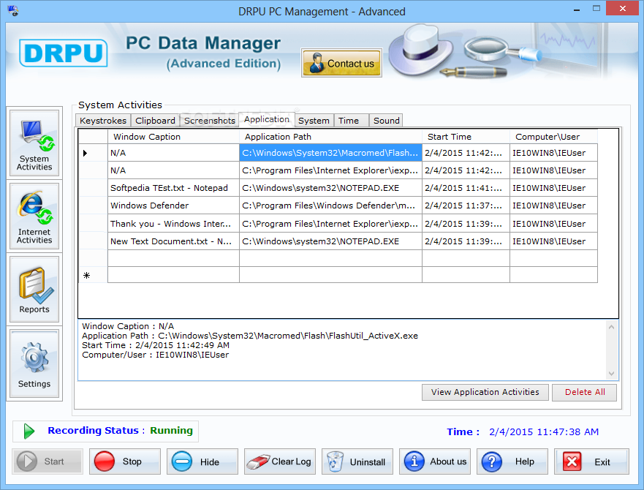Switch to the Clipboard tab

coord(155,121)
